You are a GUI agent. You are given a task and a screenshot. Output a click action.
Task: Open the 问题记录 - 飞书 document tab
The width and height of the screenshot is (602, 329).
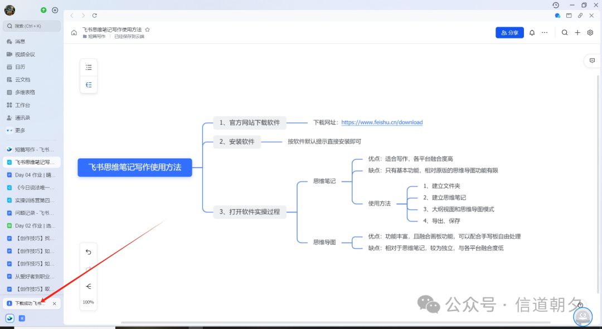31,213
